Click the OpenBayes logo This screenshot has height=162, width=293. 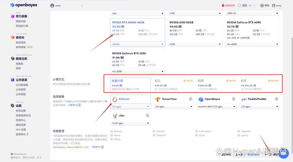click(24, 5)
